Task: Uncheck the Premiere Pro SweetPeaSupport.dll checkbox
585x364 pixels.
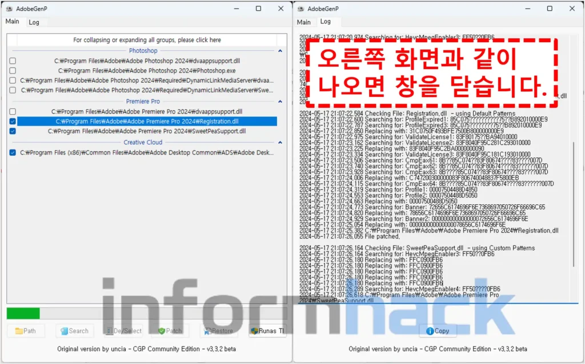Action: click(x=13, y=131)
